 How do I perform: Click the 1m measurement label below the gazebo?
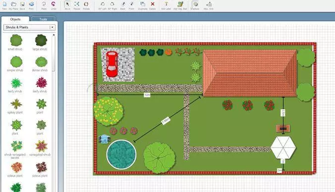pos(282,161)
